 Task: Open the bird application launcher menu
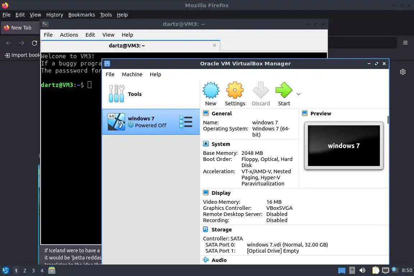[5, 271]
